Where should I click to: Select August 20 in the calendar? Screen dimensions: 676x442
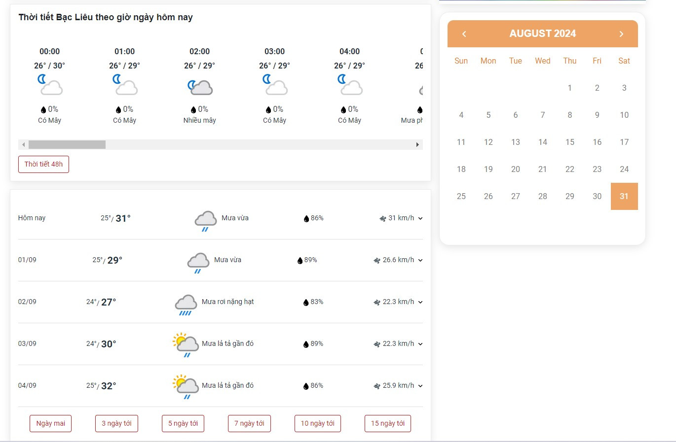pyautogui.click(x=516, y=169)
